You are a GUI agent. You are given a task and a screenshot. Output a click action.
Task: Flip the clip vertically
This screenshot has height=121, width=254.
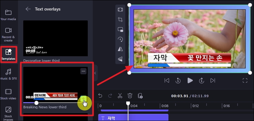(120, 59)
